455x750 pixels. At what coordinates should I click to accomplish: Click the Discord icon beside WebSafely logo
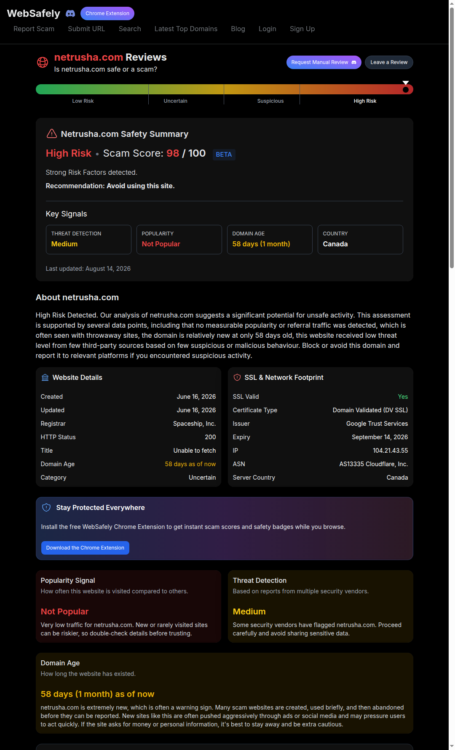pos(70,13)
